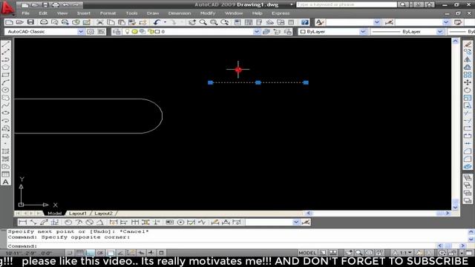
Task: Select the Arc draw tool
Action: pos(5,82)
